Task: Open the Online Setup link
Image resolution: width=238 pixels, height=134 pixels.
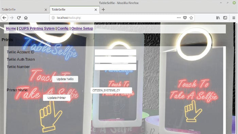Action: coord(82,29)
